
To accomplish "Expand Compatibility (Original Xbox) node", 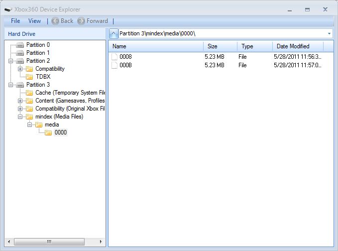I will tap(20, 109).
